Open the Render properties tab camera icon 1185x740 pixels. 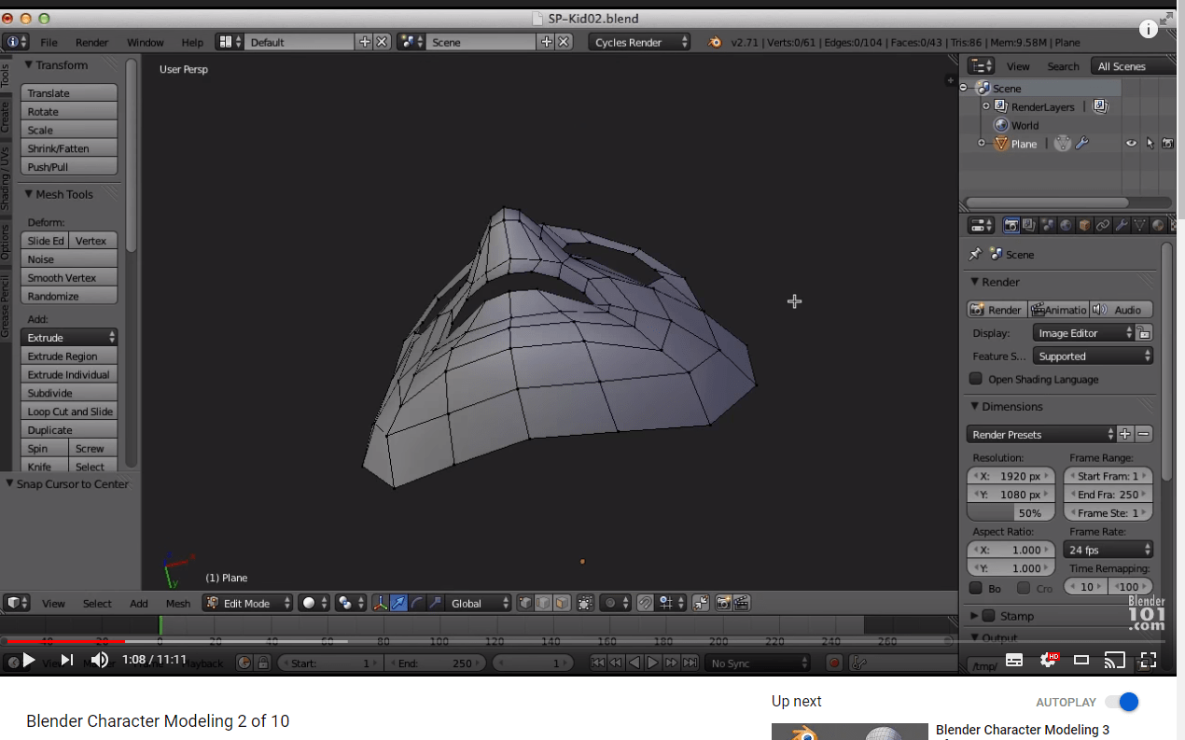[x=1011, y=225]
